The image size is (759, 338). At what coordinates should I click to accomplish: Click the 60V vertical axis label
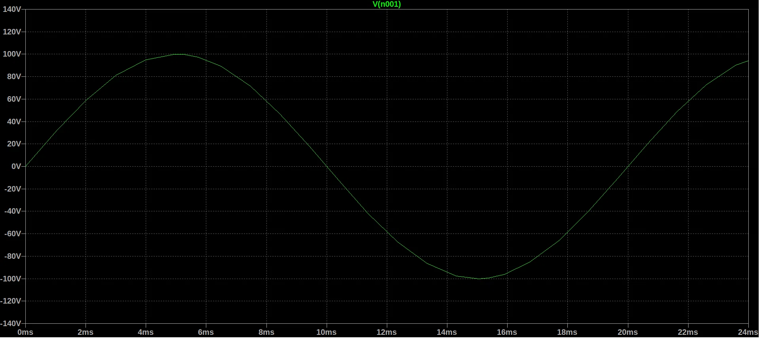coord(14,99)
